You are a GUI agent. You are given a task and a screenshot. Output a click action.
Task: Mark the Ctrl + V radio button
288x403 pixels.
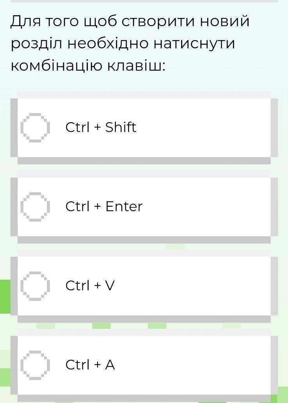(36, 286)
